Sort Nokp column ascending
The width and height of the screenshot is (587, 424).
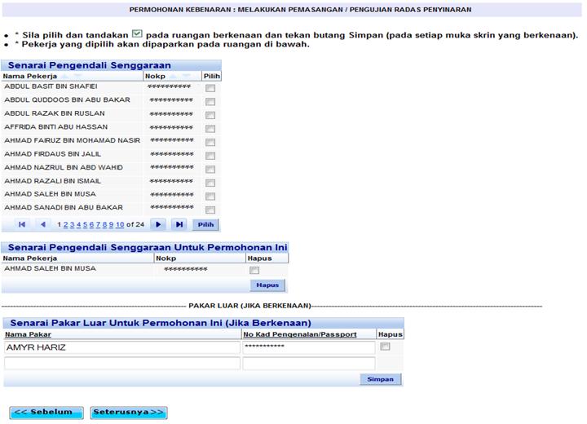point(174,76)
